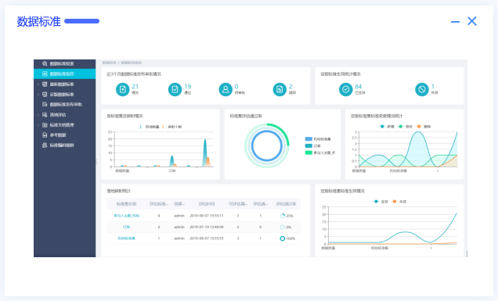Click the 提交 upload-document circle icon showing 21
Image resolution: width=498 pixels, height=301 pixels.
[123, 89]
